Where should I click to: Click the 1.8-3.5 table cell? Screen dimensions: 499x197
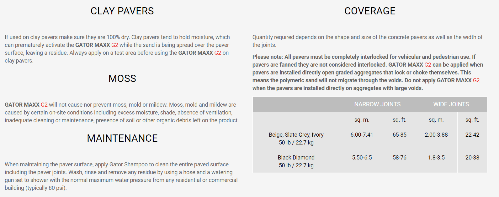[x=436, y=158]
